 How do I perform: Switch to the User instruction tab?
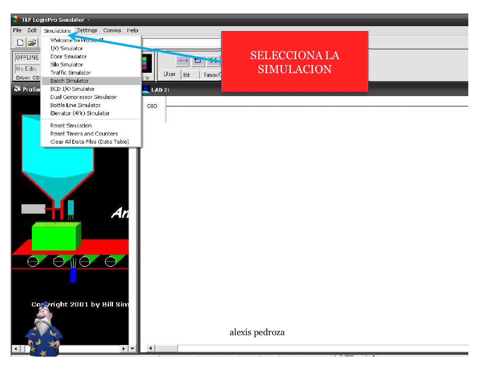169,74
